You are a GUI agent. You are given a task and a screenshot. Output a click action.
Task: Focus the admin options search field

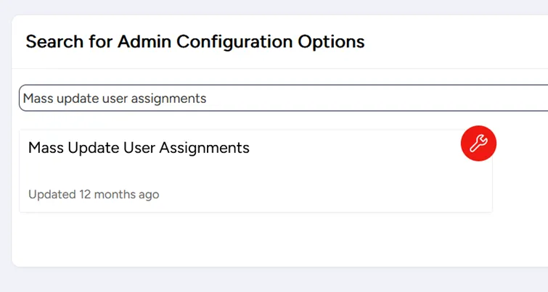(284, 98)
